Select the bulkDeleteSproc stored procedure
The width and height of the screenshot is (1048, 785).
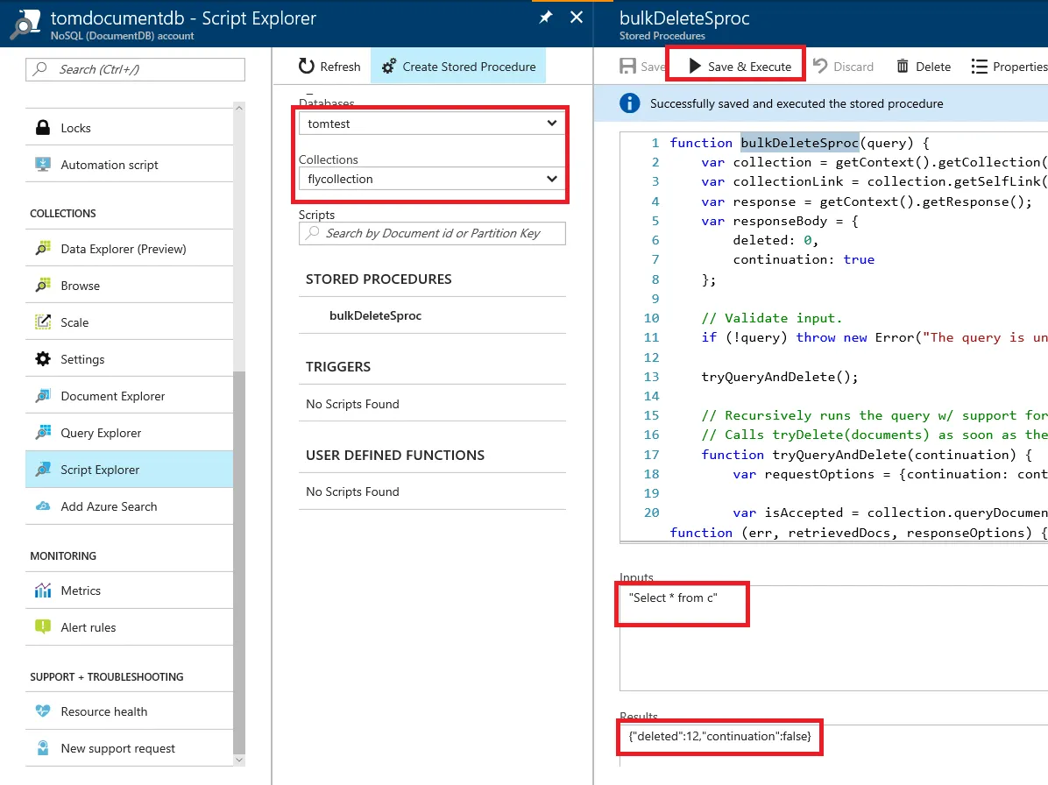(x=433, y=315)
